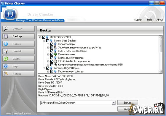
Task: Expand the Сетевые платы node
Action: click(x=48, y=54)
